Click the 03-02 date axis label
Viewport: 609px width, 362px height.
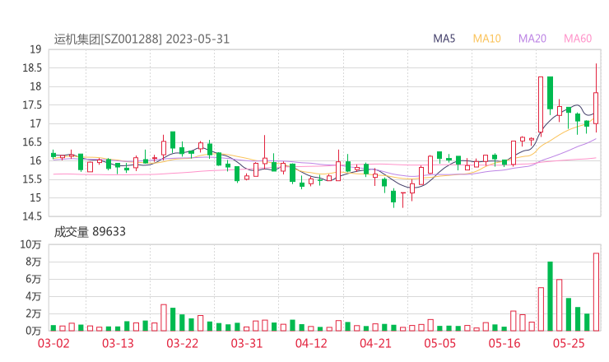53,343
